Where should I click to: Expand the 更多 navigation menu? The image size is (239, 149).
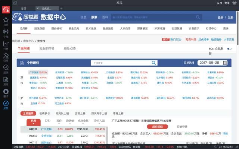226,28
